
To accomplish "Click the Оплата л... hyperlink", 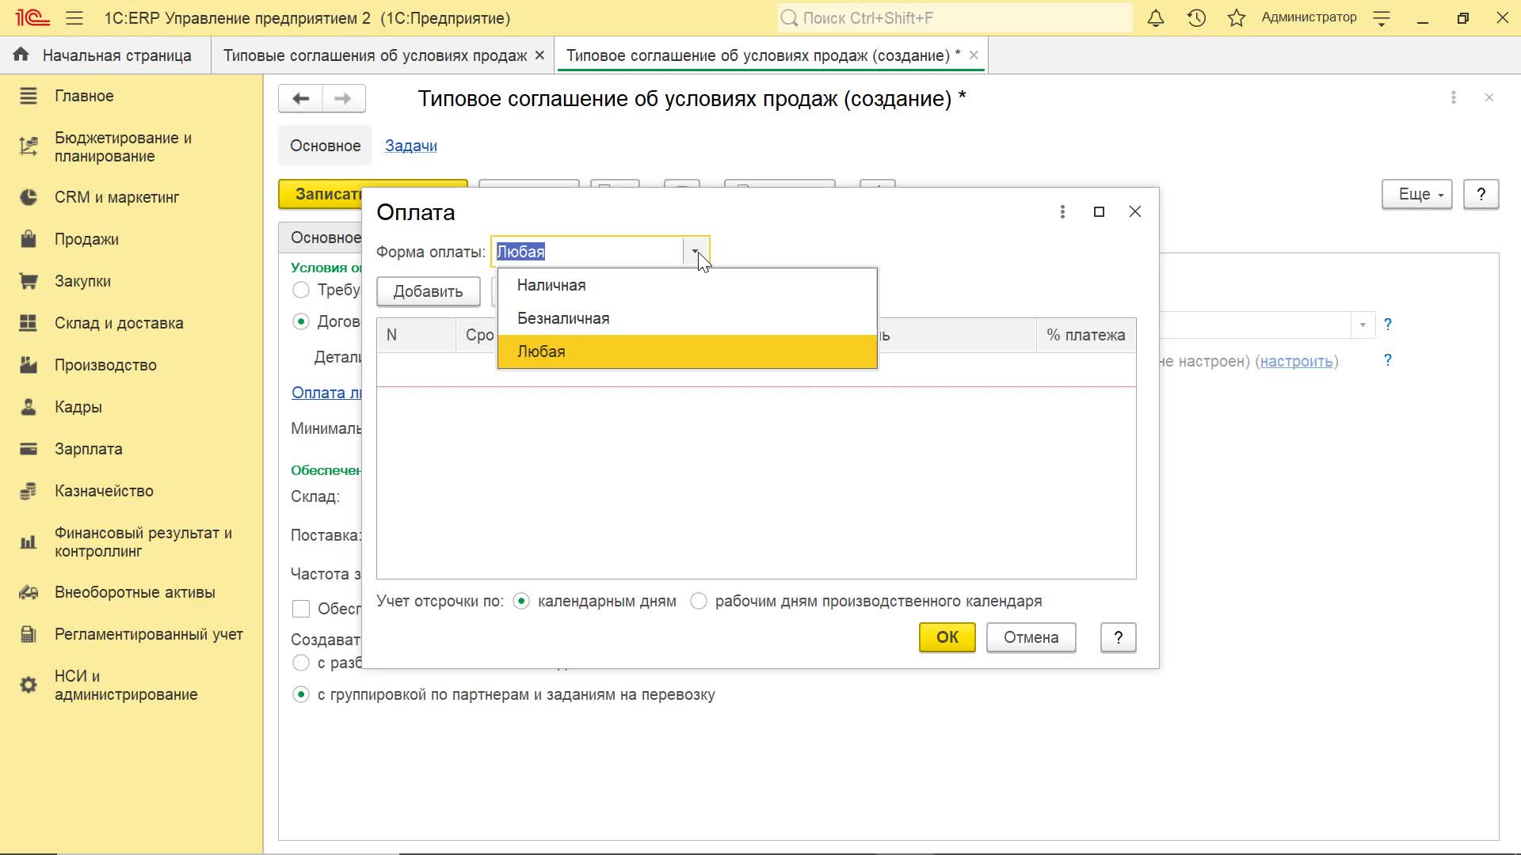I will tap(326, 393).
